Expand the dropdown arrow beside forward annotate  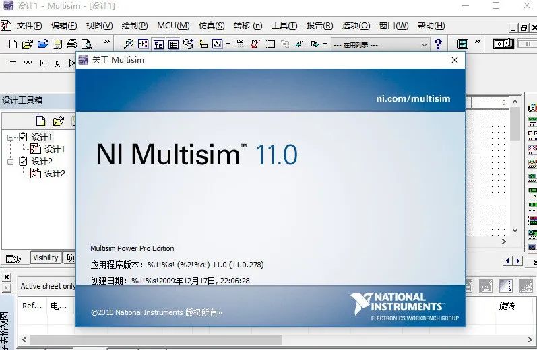(x=325, y=44)
